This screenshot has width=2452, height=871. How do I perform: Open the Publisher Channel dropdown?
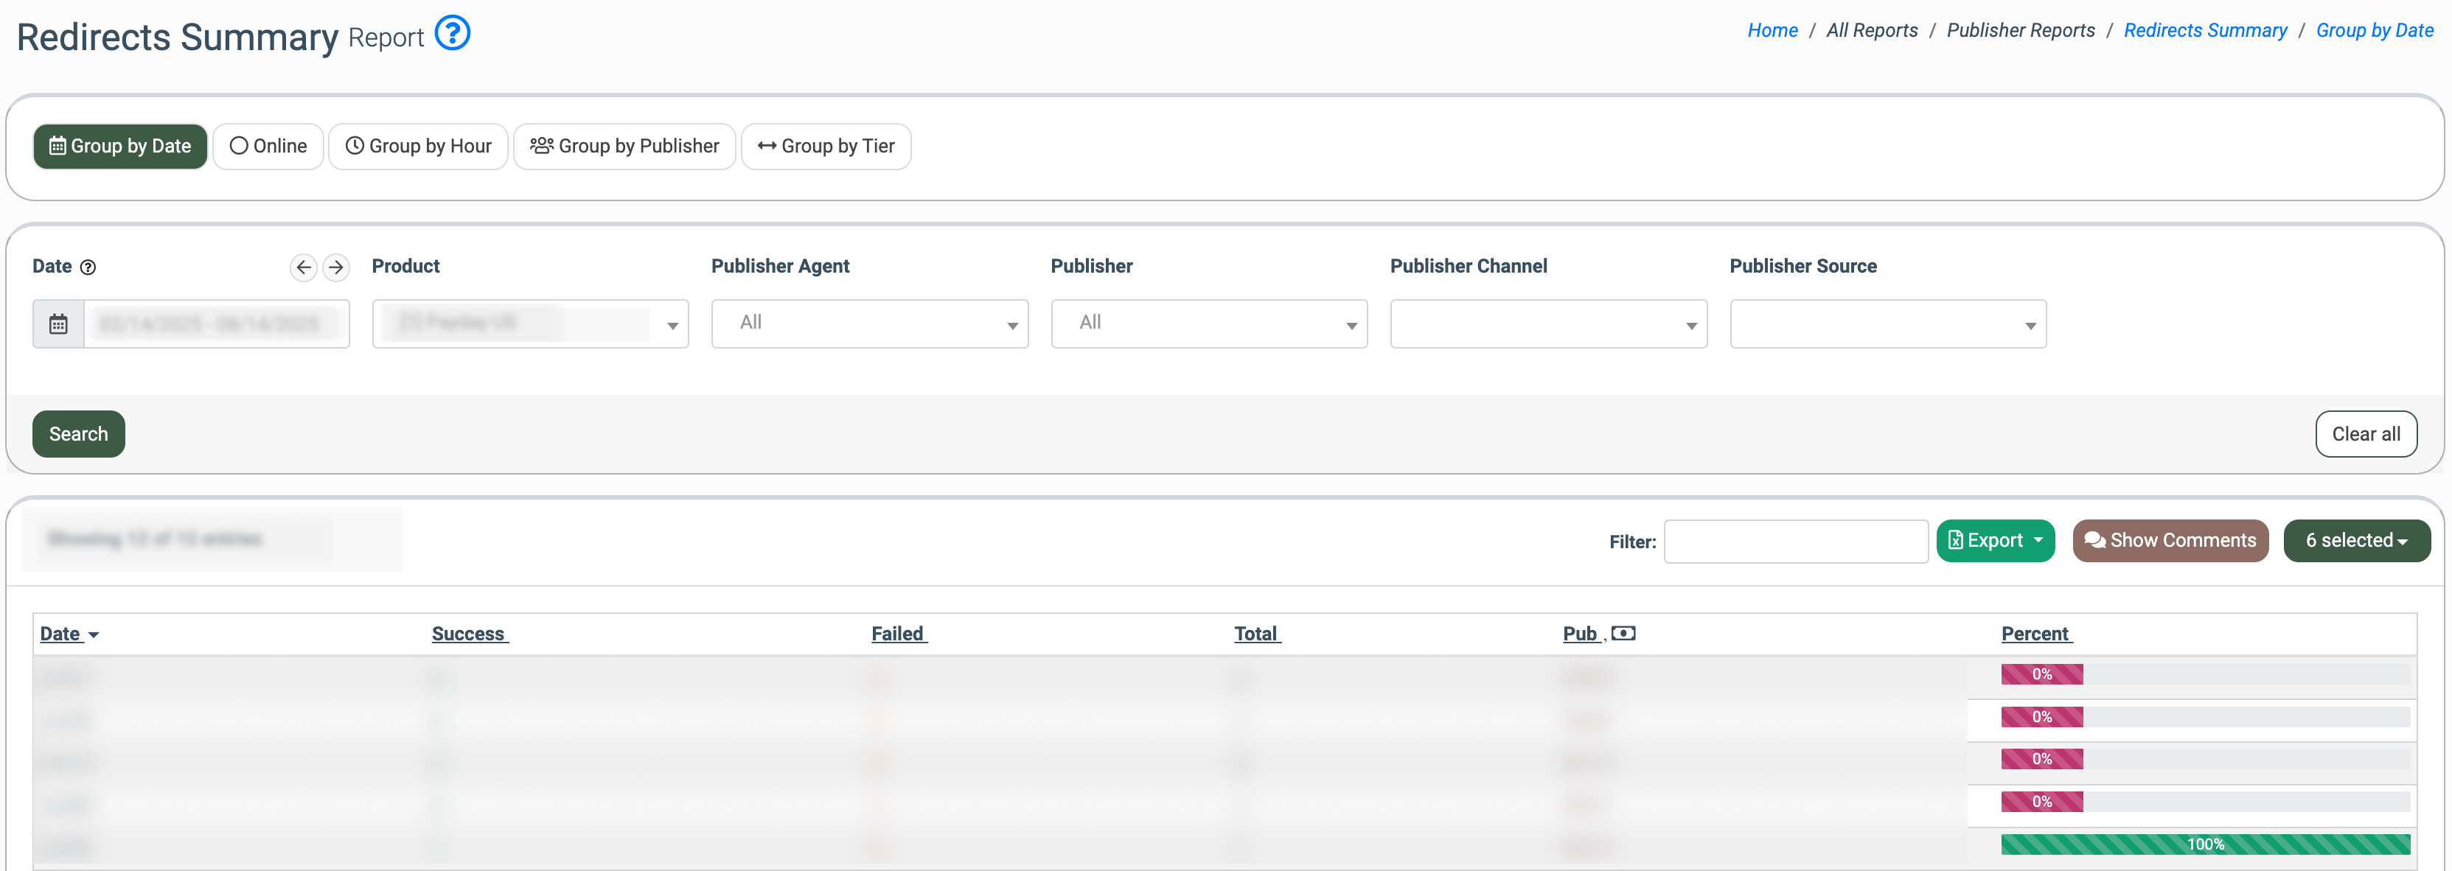1547,325
